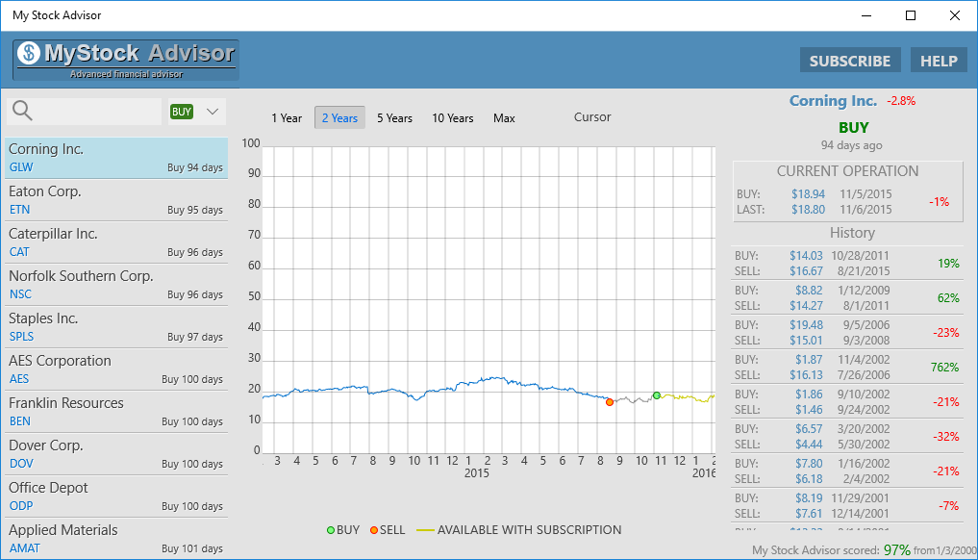This screenshot has height=560, width=978.
Task: Click the 762% history result
Action: pos(945,368)
